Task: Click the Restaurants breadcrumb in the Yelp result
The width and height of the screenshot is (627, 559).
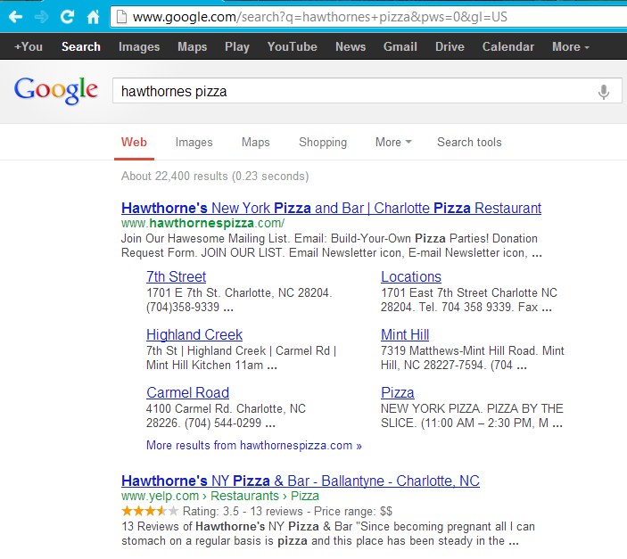Action: (244, 496)
